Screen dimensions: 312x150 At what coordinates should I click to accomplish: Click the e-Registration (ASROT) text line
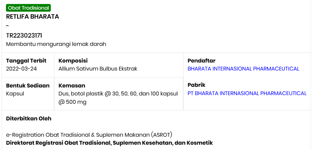coord(89,135)
